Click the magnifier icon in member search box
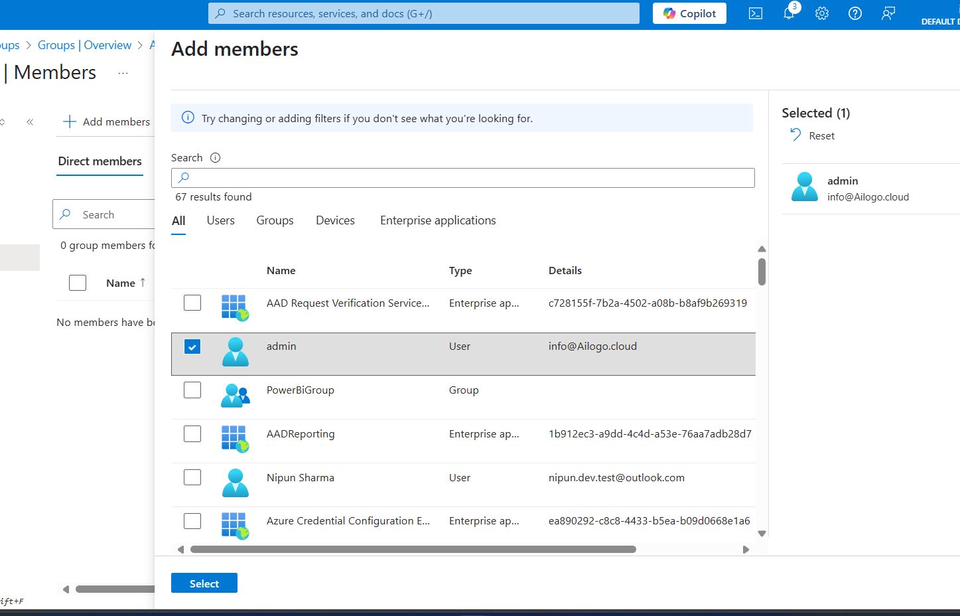Screen dimensions: 960x616 (184, 177)
